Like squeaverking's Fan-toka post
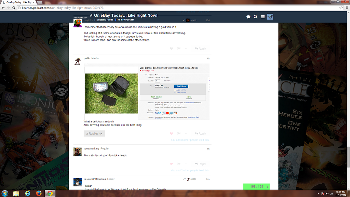Image resolution: width=350 pixels, height=197 pixels. pos(171,164)
